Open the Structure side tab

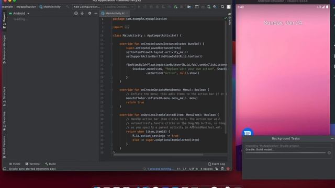pyautogui.click(x=4, y=96)
